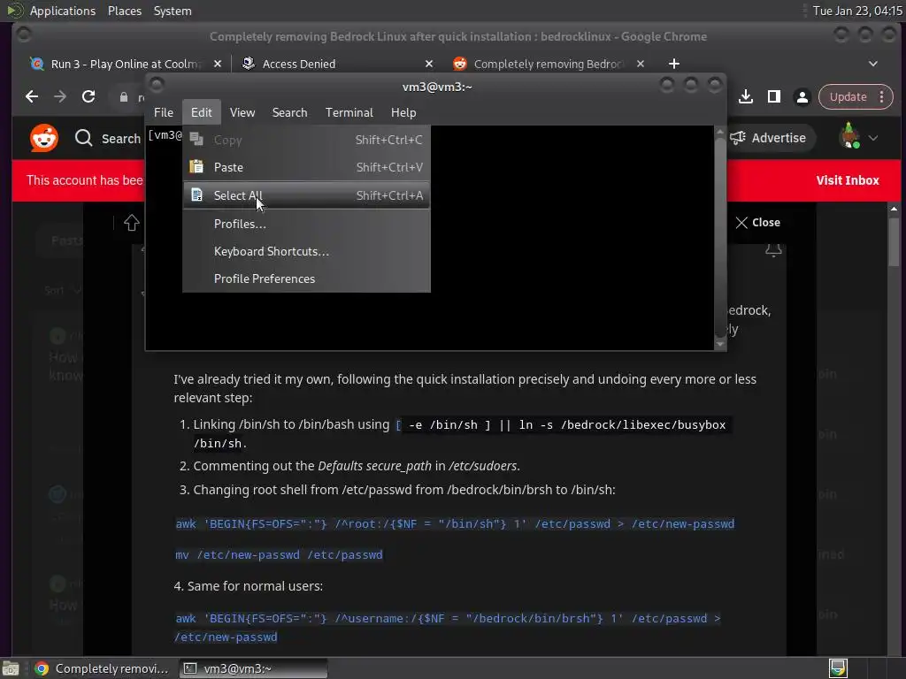
Task: Click Select All in the Edit menu
Action: [306, 195]
